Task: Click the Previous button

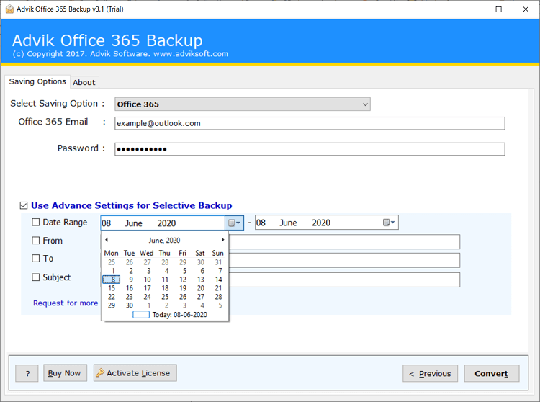Action: tap(430, 373)
